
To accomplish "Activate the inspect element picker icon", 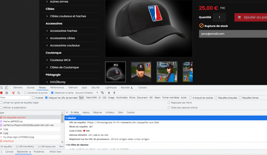I will pyautogui.click(x=2, y=88).
